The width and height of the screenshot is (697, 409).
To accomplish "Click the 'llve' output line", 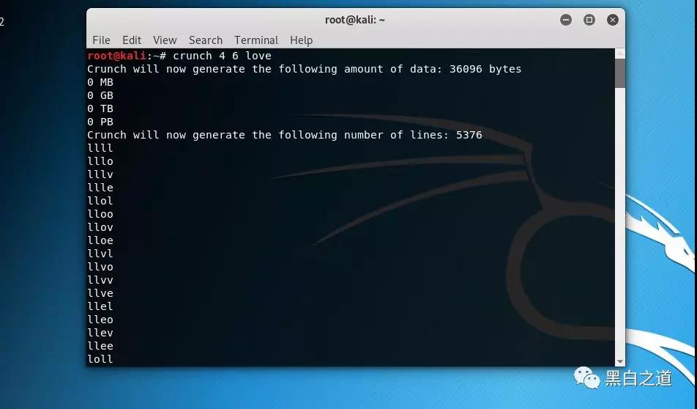I will pyautogui.click(x=100, y=293).
